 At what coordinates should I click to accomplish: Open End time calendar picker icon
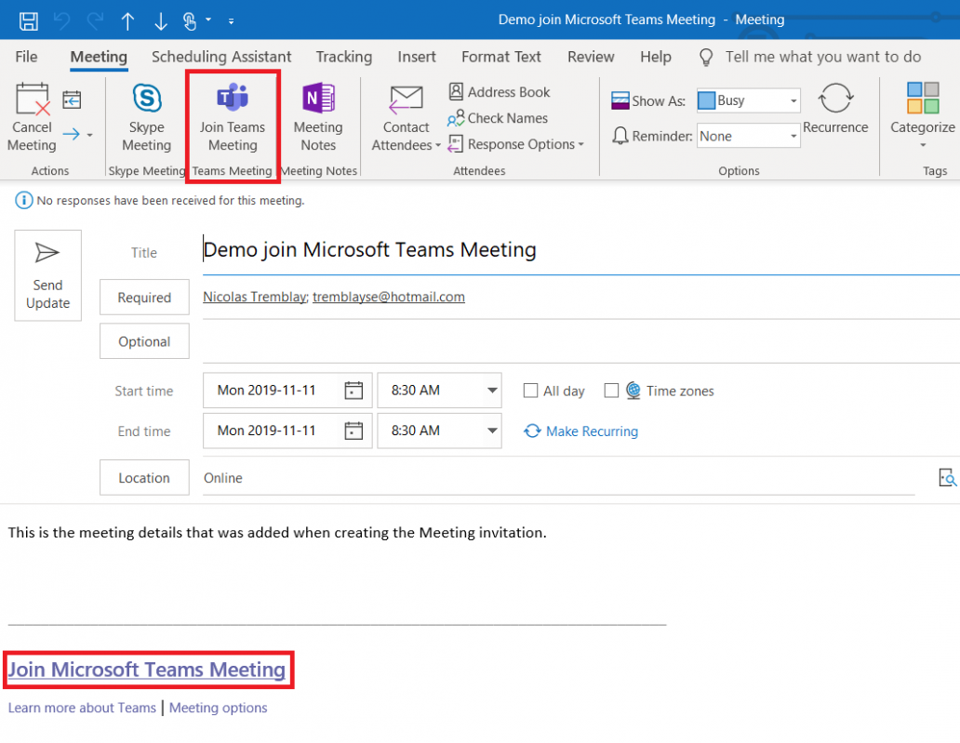click(353, 431)
